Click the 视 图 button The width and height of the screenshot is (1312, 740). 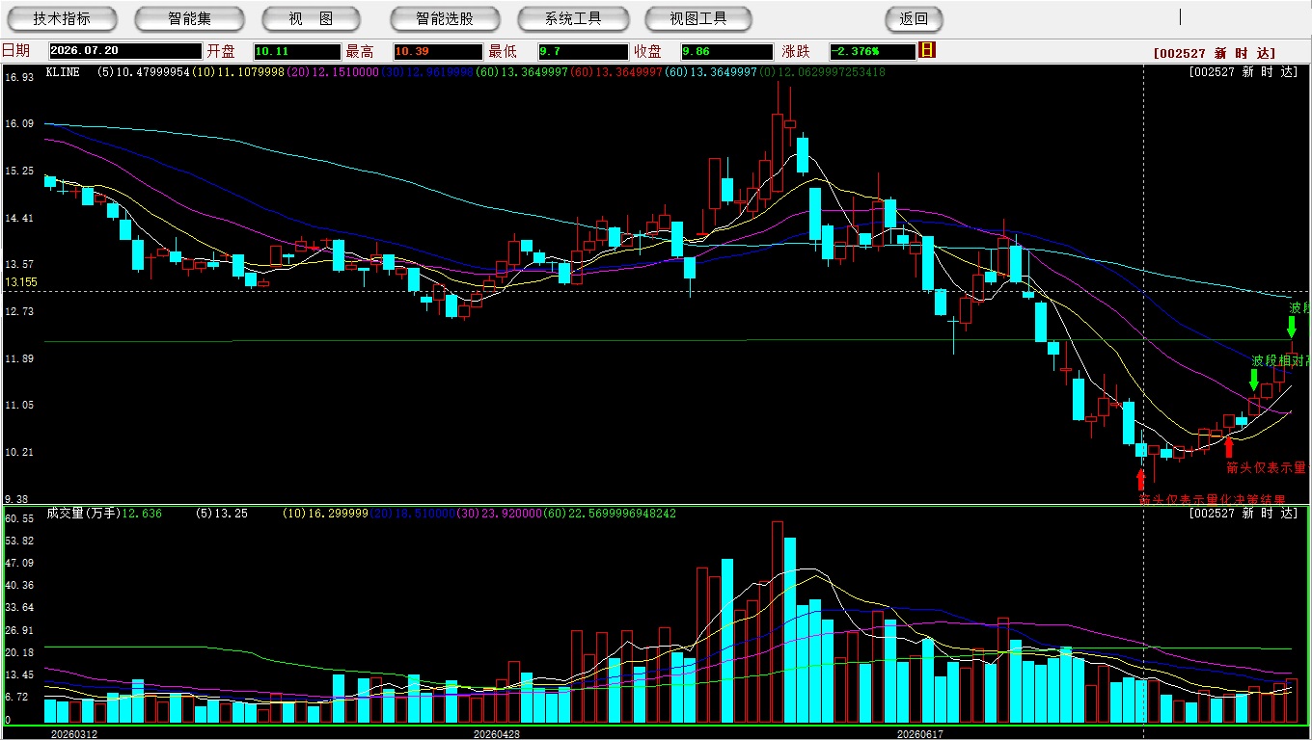pyautogui.click(x=311, y=18)
